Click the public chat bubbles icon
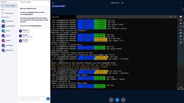The image size is (184, 103). [x=3, y=6]
